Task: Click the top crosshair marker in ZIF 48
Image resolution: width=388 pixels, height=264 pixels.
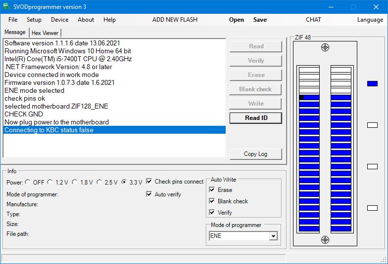Action: click(x=325, y=47)
